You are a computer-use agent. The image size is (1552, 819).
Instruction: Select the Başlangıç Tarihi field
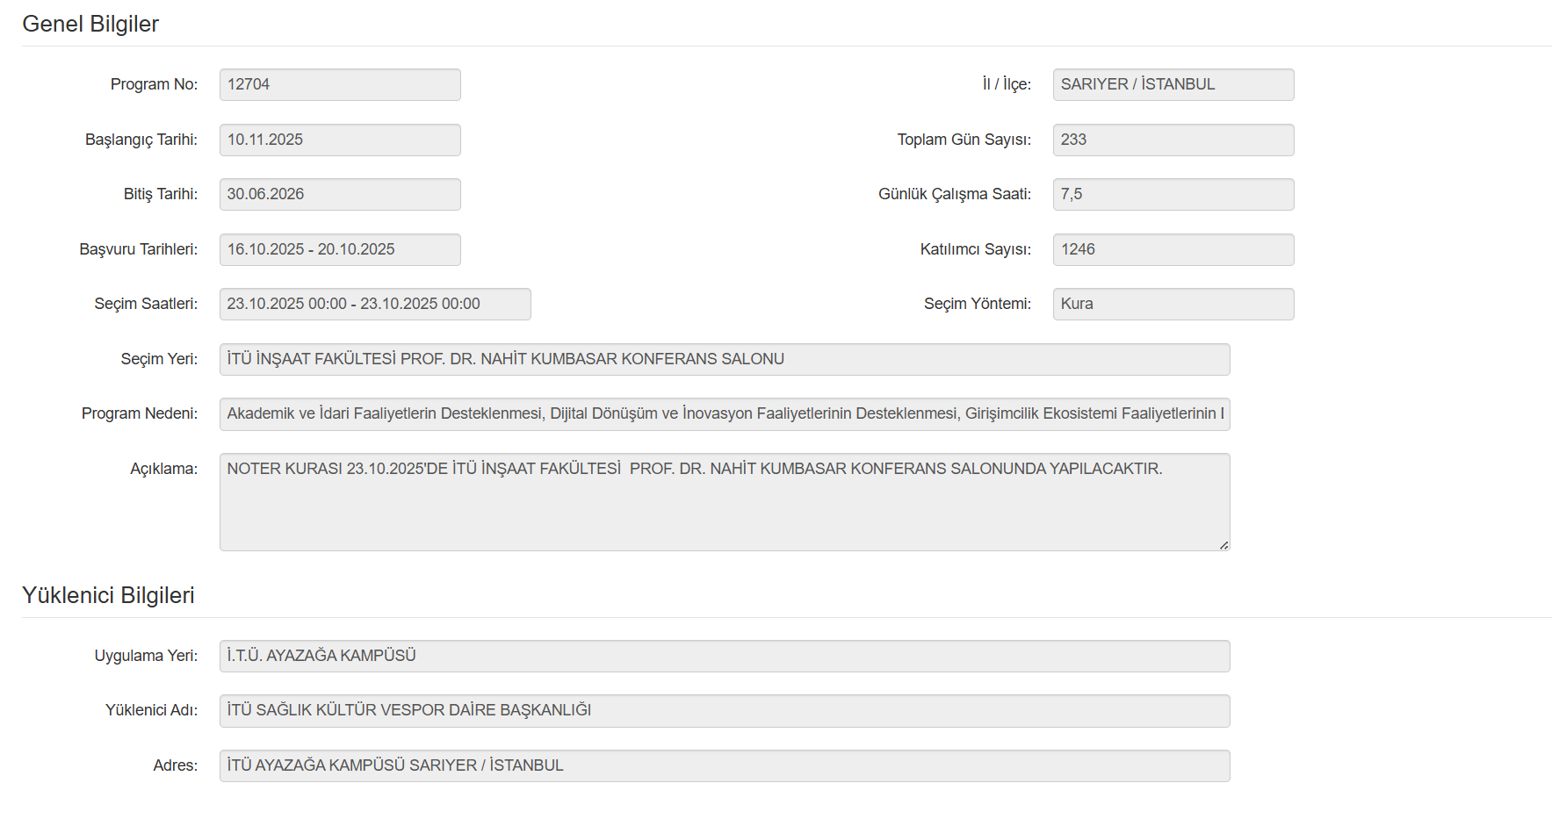339,140
